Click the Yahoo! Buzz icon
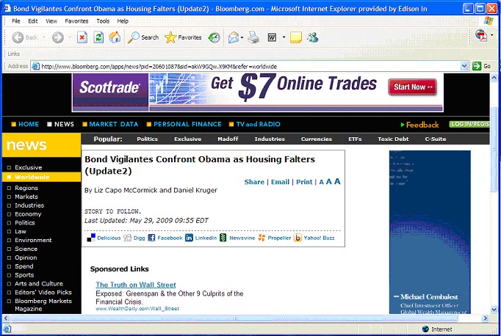Screen dimensions: 501x336 click(298, 238)
